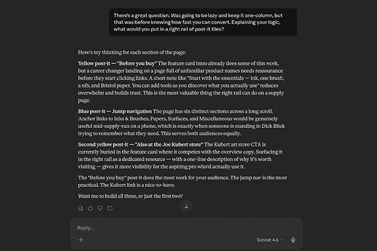Retry the response with the circular arrow
This screenshot has height=251, width=377.
110,208
